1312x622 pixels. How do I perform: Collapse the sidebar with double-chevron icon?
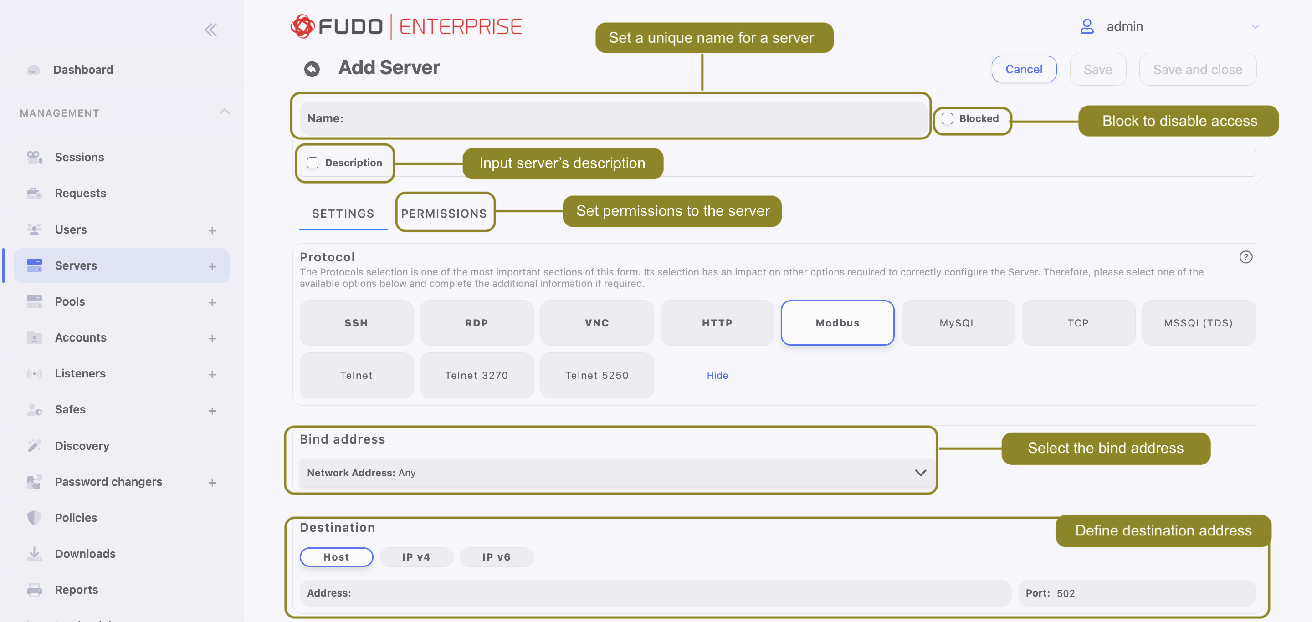pyautogui.click(x=211, y=30)
